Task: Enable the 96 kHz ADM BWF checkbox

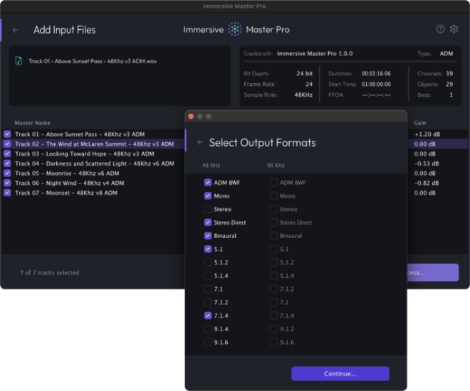Action: pyautogui.click(x=273, y=183)
